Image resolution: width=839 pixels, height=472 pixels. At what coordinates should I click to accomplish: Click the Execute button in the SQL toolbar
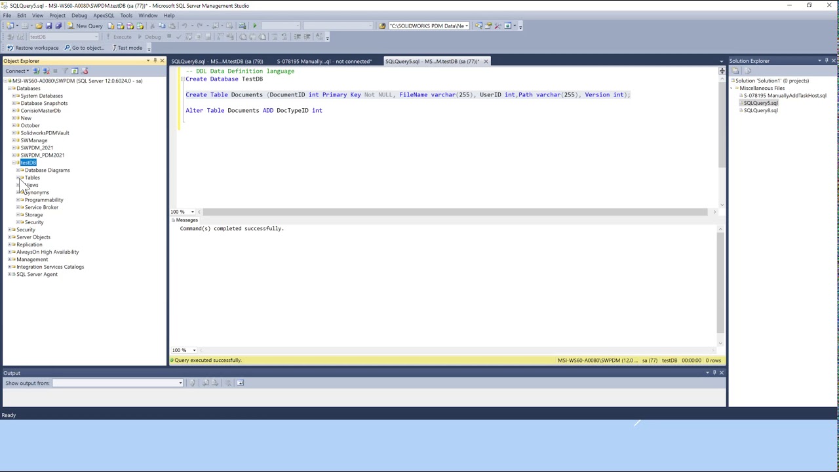tap(118, 37)
